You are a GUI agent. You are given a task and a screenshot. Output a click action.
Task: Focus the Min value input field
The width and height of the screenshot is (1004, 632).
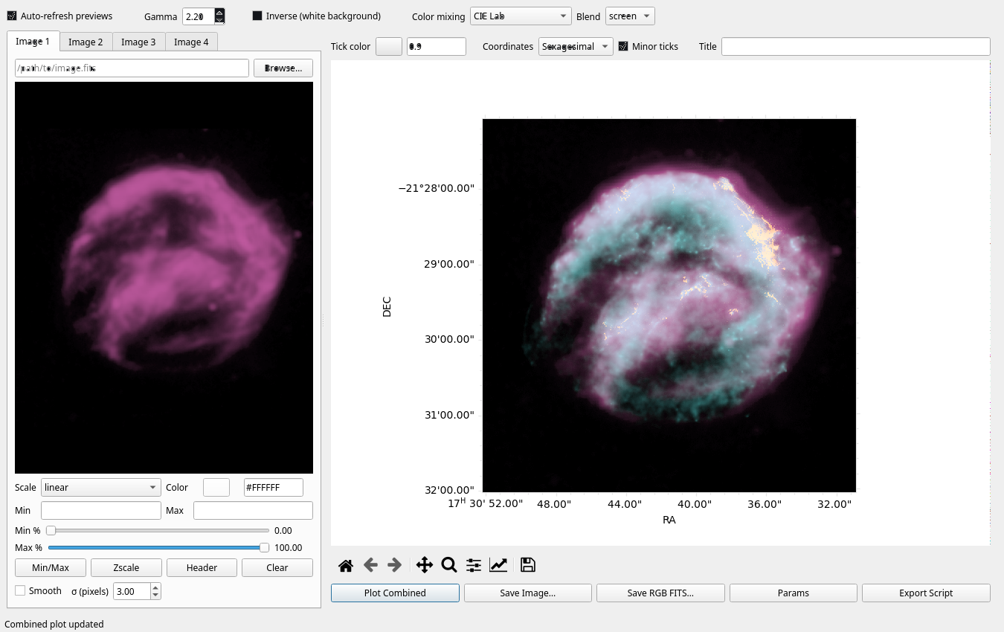(101, 510)
